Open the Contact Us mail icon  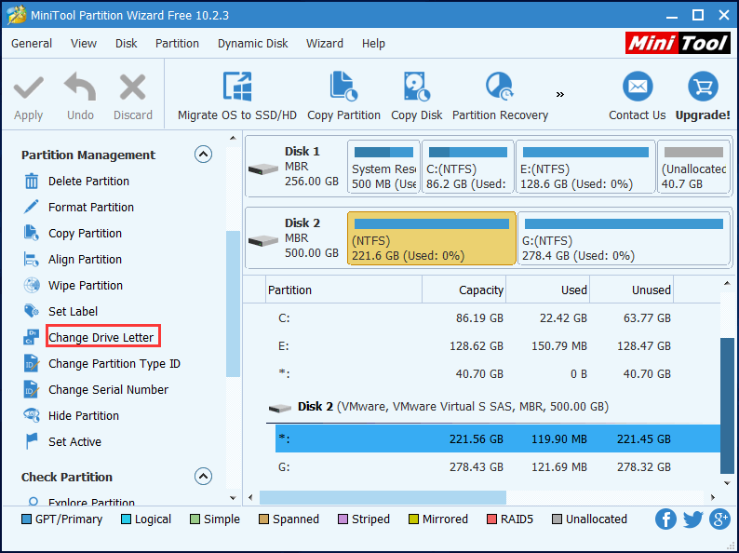pyautogui.click(x=638, y=87)
